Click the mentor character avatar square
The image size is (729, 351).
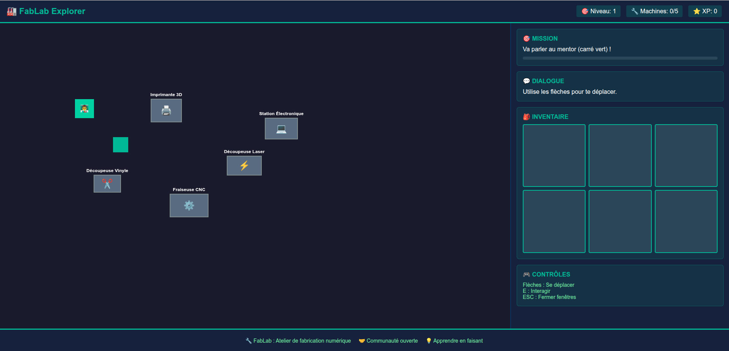[84, 109]
